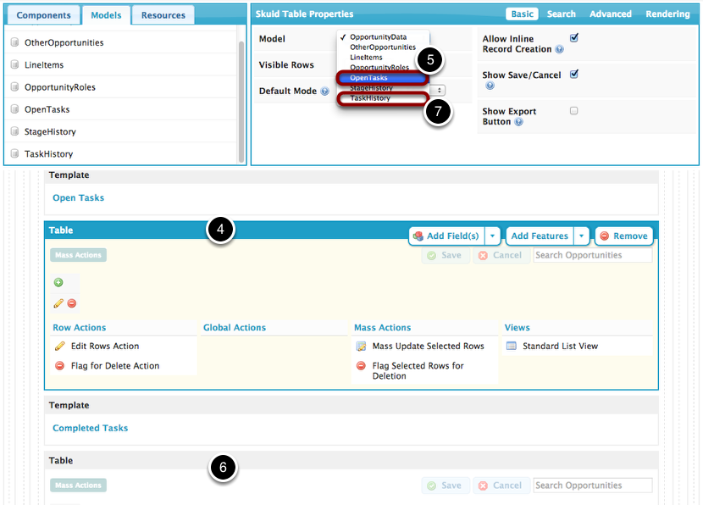This screenshot has width=703, height=505.
Task: Uncheck Allow Inline Record Creation checkbox
Action: (574, 38)
